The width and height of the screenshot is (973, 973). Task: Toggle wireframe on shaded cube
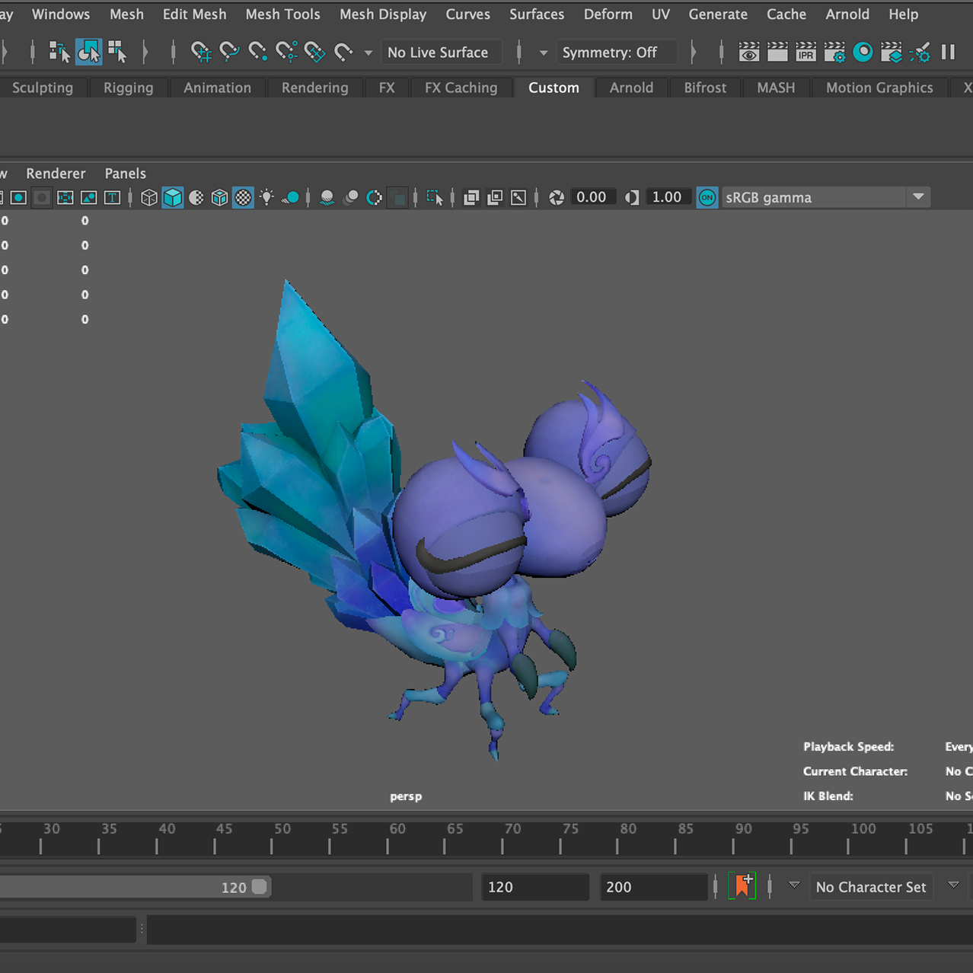[x=219, y=198]
